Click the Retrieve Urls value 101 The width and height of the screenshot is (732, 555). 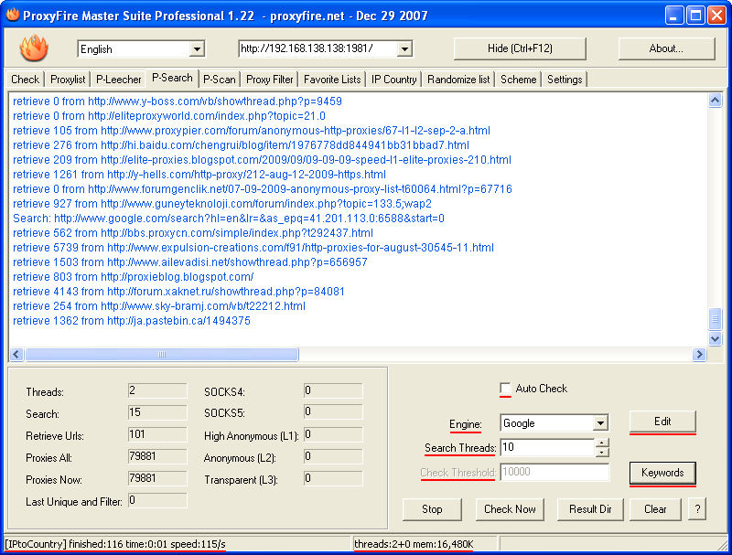(157, 434)
